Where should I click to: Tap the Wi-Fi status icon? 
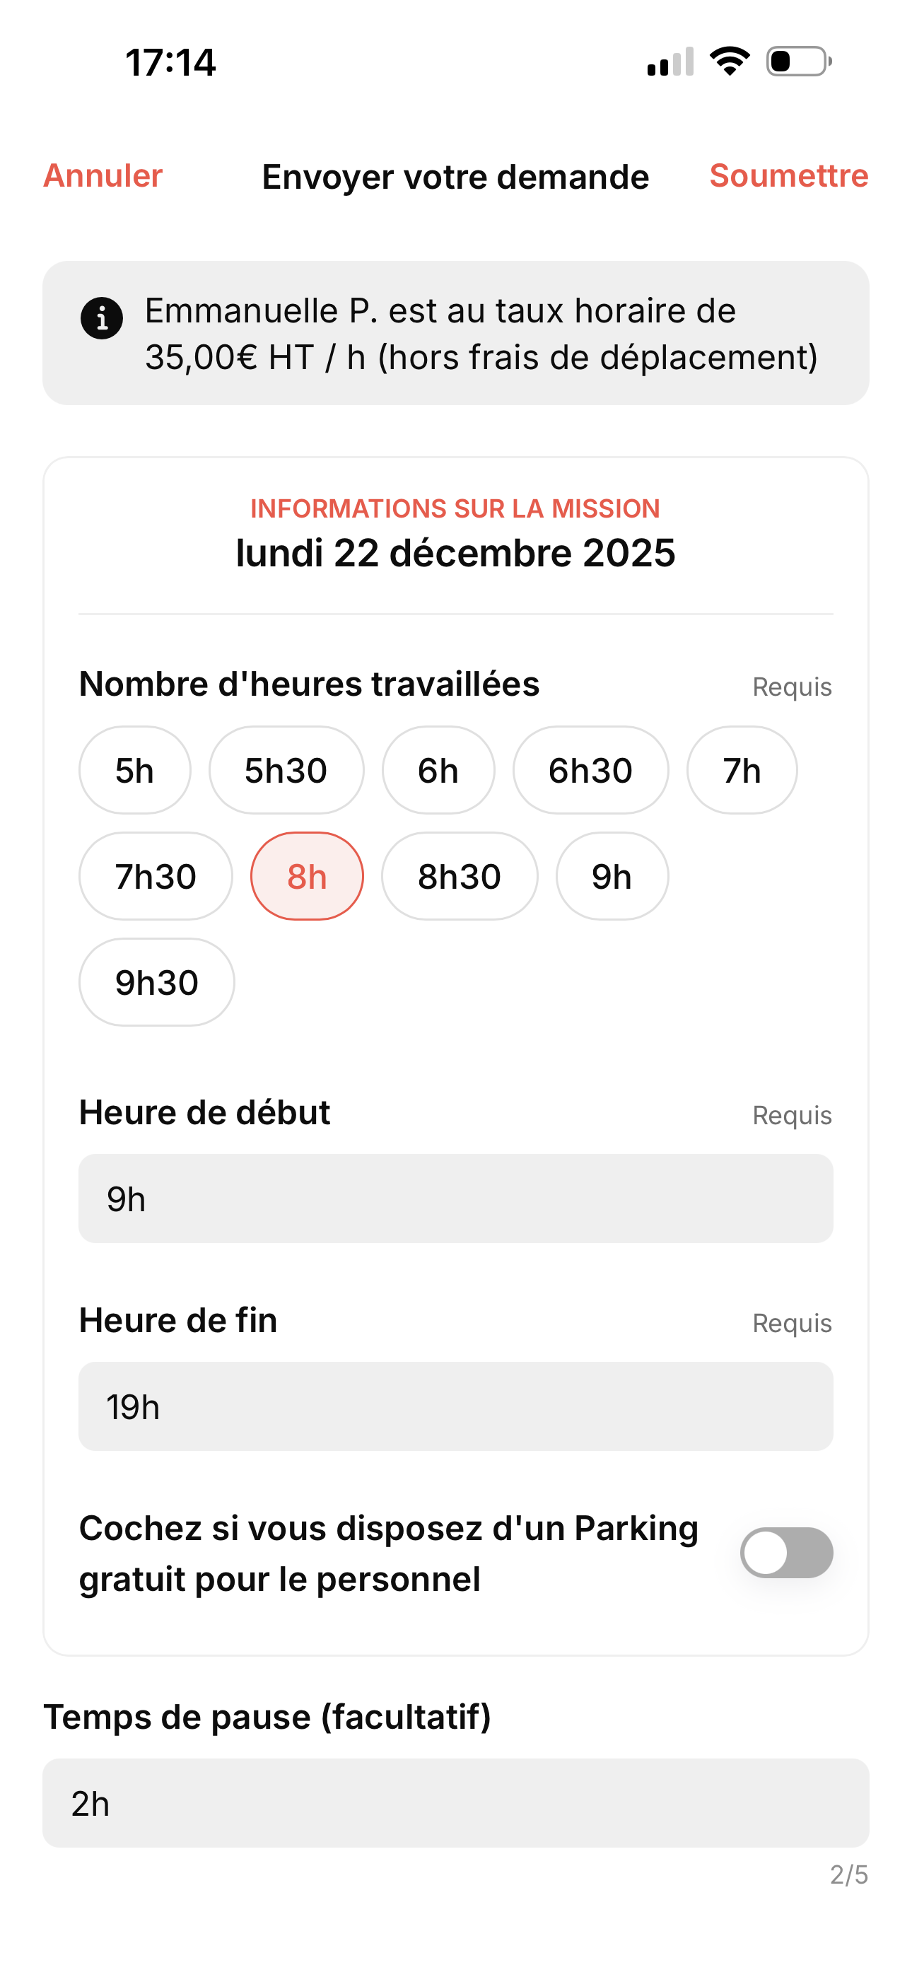(x=730, y=62)
